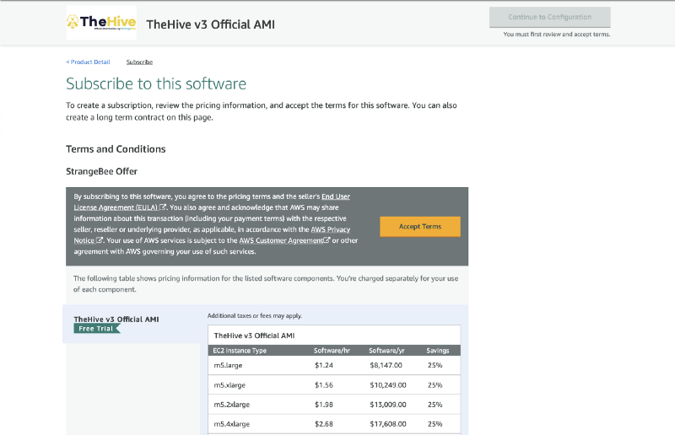Click the Savings column header

(x=438, y=350)
